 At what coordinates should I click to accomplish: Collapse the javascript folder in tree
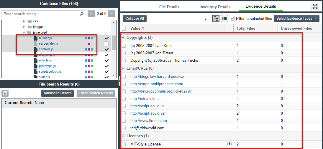click(24, 33)
